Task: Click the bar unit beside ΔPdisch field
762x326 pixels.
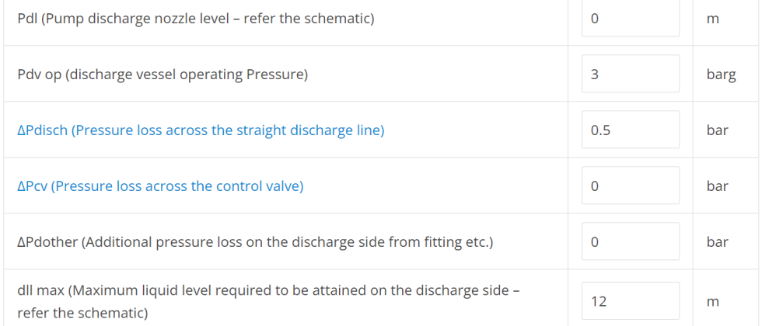Action: [x=717, y=130]
